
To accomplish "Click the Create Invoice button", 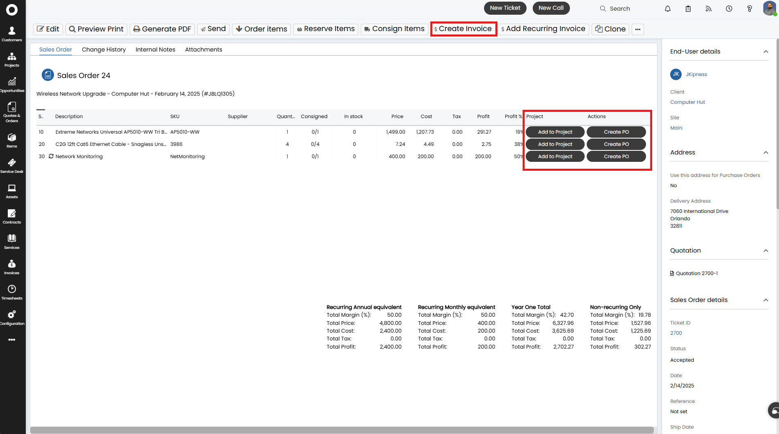I will (464, 29).
